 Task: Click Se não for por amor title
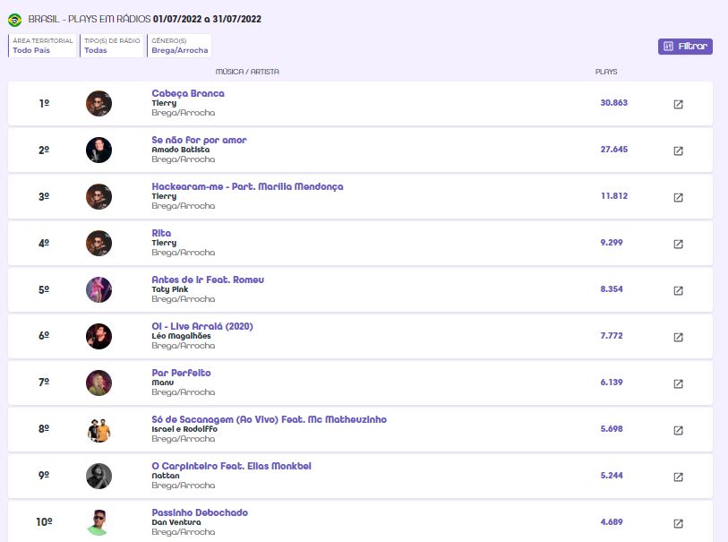199,140
